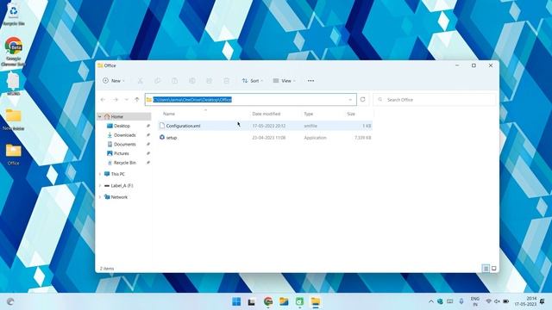Select This PC in the sidebar
The width and height of the screenshot is (552, 310).
(x=115, y=174)
